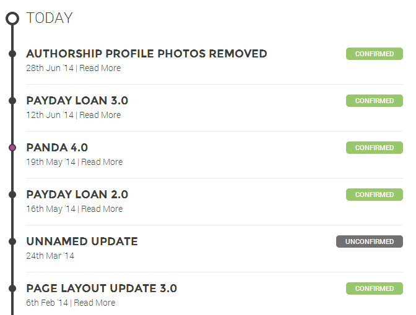Click the Panda 4.0 heading

57,148
